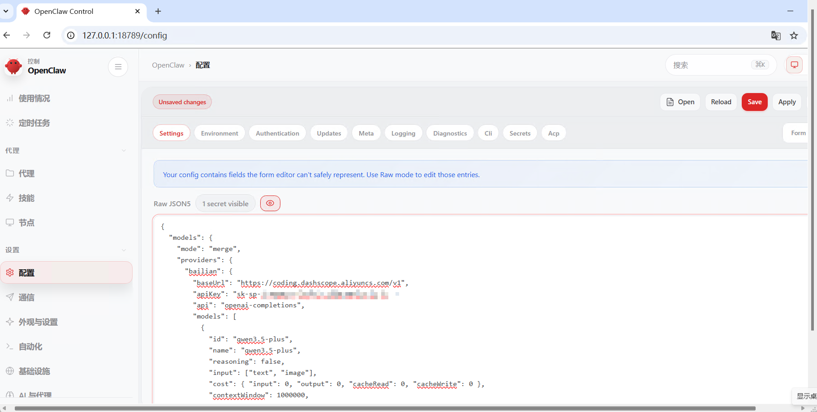817x412 pixels.
Task: Open 定时任务 scheduled tasks in sidebar
Action: pyautogui.click(x=34, y=123)
